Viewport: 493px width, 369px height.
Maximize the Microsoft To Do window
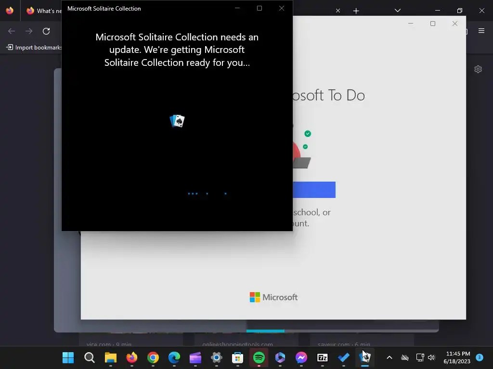[433, 24]
